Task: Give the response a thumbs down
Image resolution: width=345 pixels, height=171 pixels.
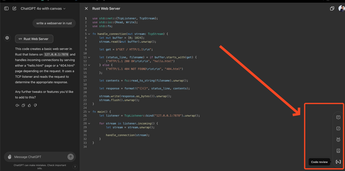Action: tap(35, 105)
